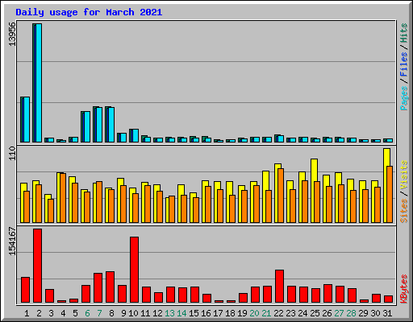
Task: Click the tallest red KBytes bar for day 2
Action: click(38, 266)
